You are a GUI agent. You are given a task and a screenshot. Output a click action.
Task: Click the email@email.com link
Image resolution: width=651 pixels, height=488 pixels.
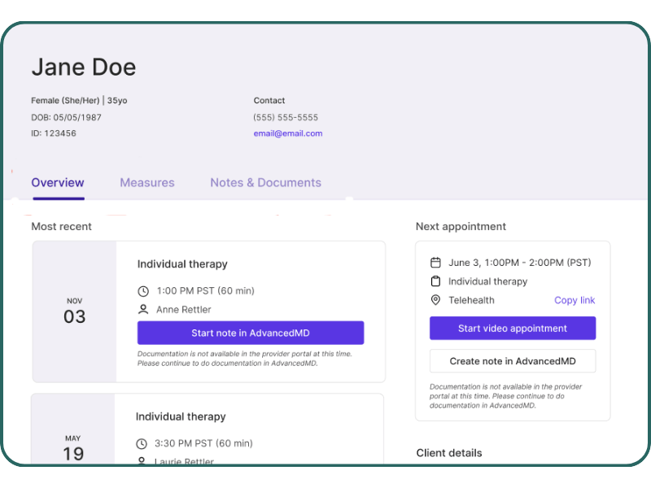288,133
